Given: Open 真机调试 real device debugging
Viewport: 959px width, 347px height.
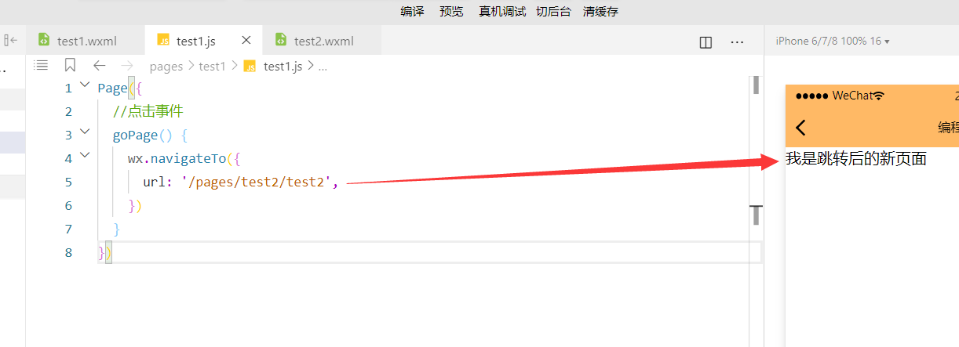Looking at the screenshot, I should [502, 12].
